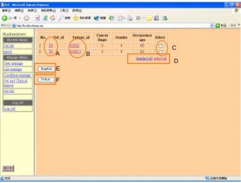241x183 pixels.
Task: Expand the address bar dropdown arrow
Action: (212, 25)
